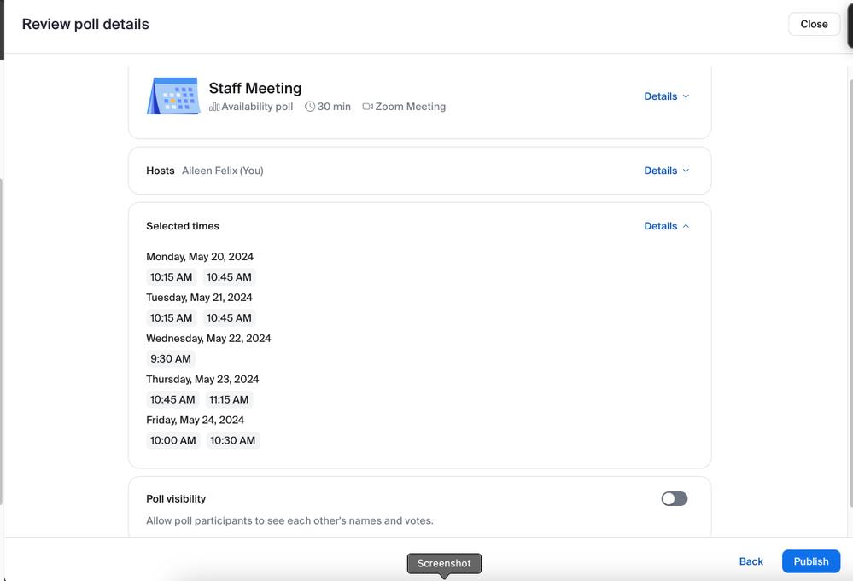The image size is (853, 581).
Task: Select the 10:30 AM slot on Friday
Action: [x=231, y=440]
